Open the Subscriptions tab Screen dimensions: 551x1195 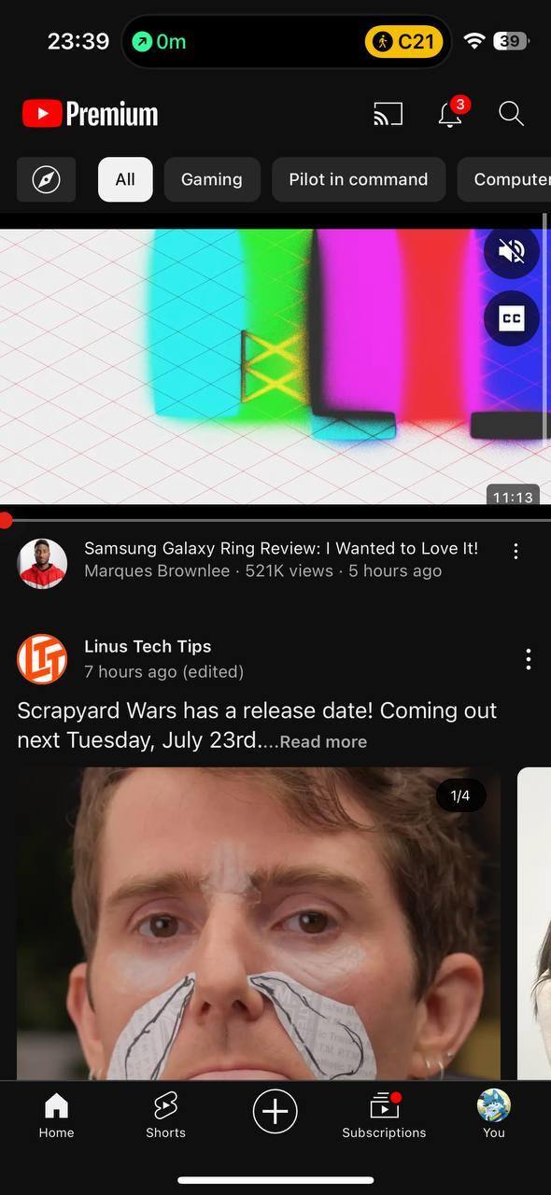point(384,1117)
